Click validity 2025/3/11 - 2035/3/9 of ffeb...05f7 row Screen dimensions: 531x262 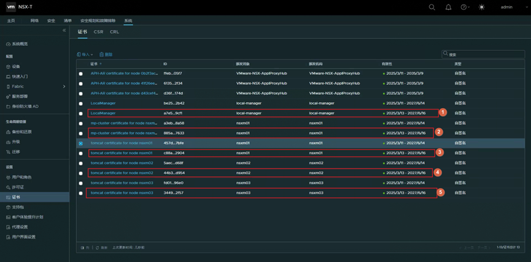point(406,73)
